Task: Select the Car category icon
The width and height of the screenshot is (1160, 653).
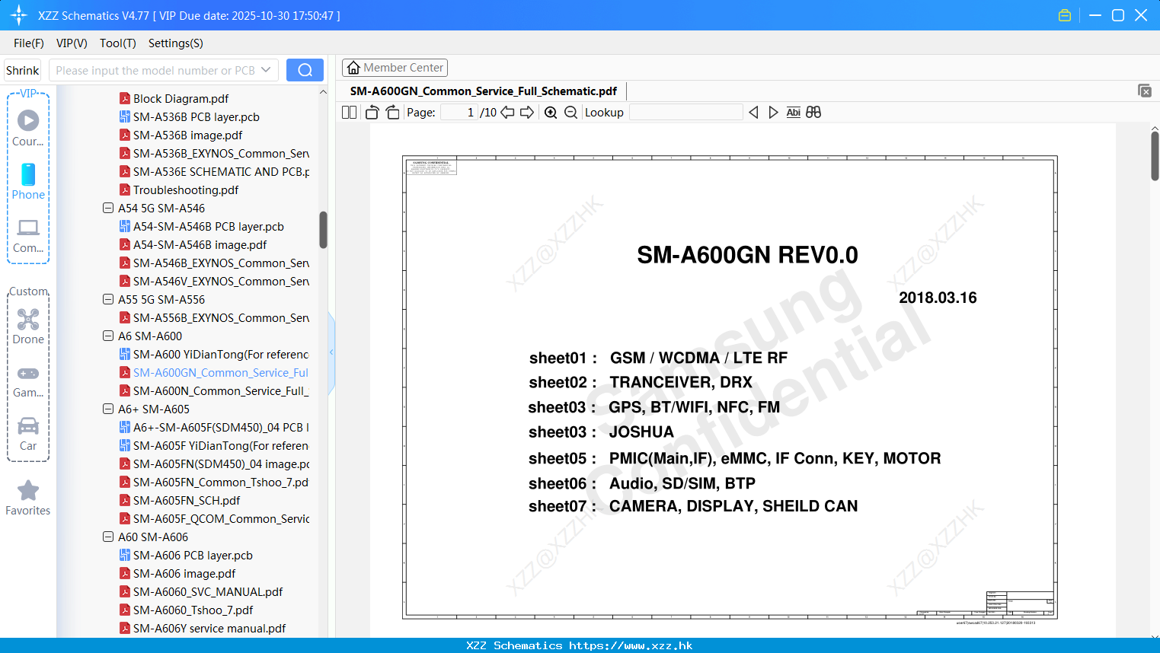Action: [x=28, y=434]
